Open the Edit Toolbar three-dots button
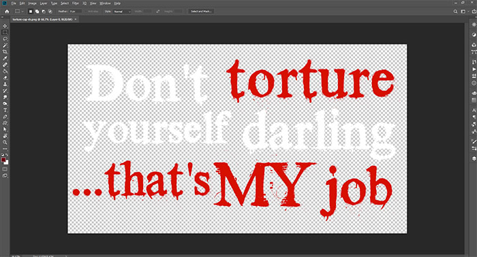The width and height of the screenshot is (477, 257). pyautogui.click(x=5, y=149)
